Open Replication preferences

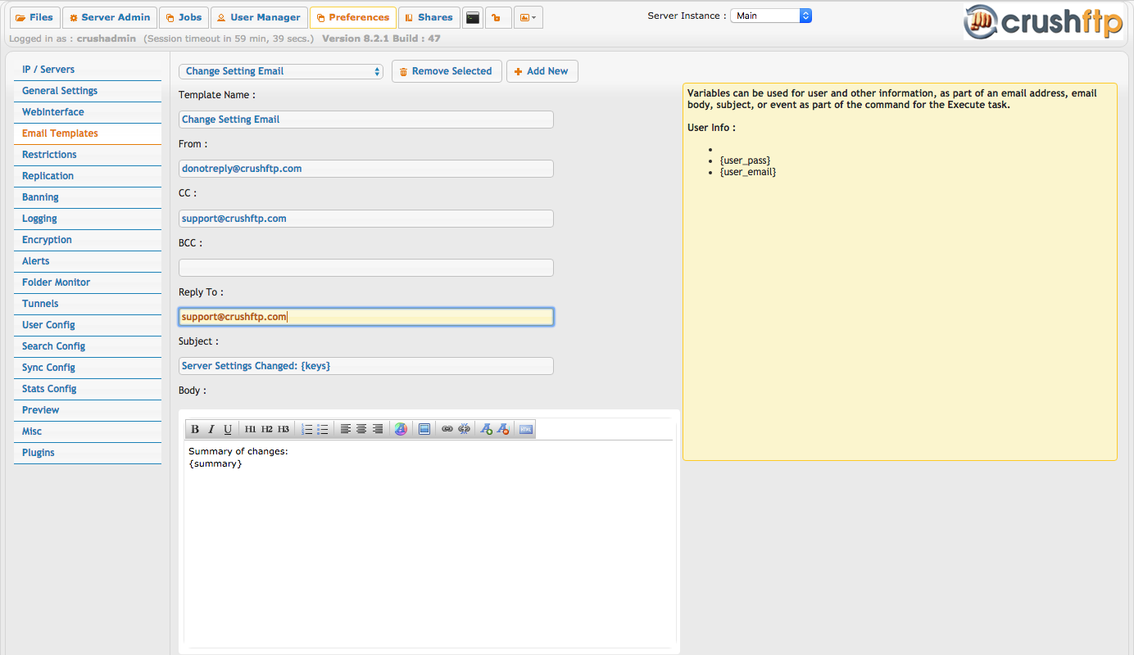[x=88, y=176]
